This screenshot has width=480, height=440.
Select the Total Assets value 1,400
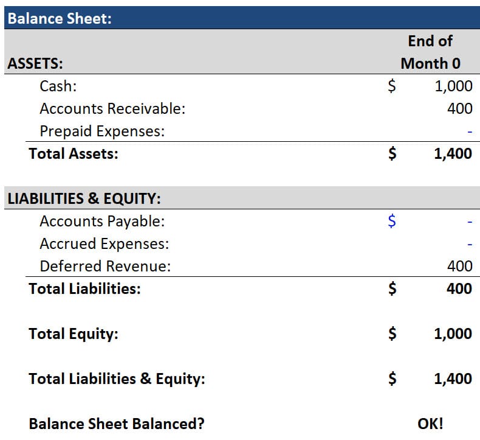tap(453, 153)
